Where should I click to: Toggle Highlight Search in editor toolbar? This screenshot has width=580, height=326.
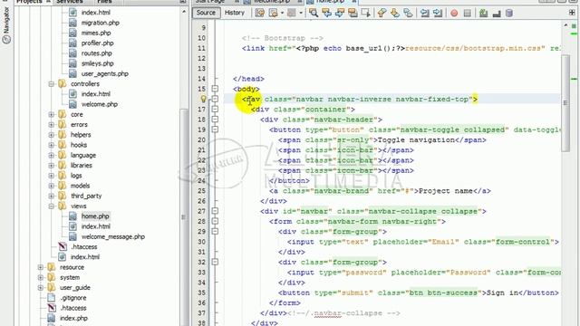click(x=353, y=13)
